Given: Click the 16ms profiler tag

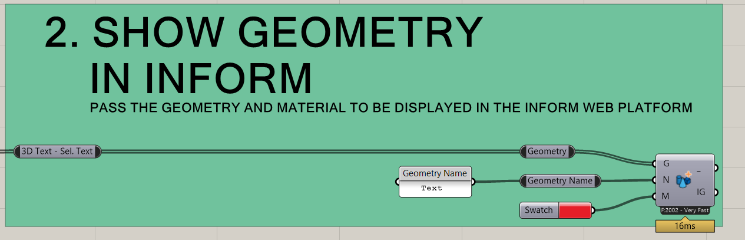Looking at the screenshot, I should point(684,226).
